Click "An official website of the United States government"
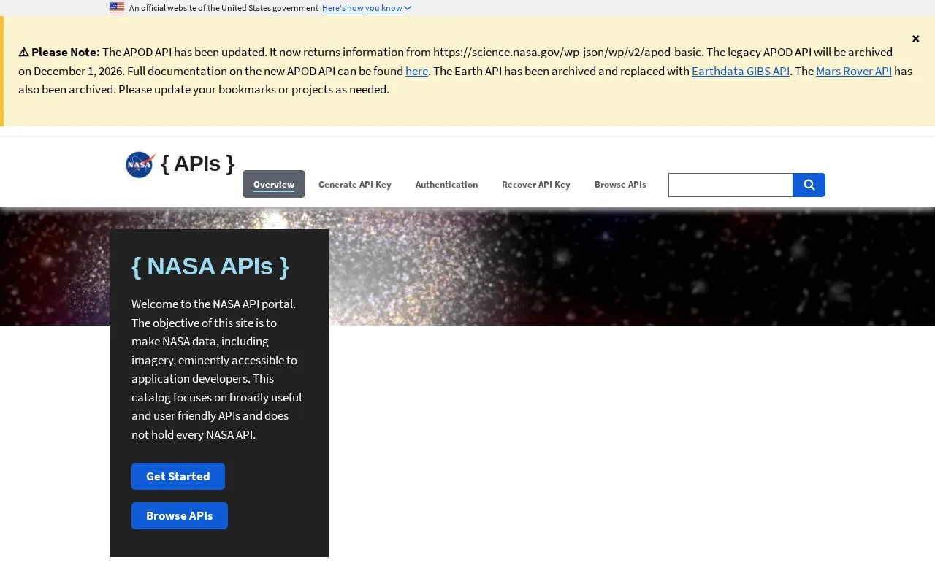935x584 pixels. [x=224, y=8]
